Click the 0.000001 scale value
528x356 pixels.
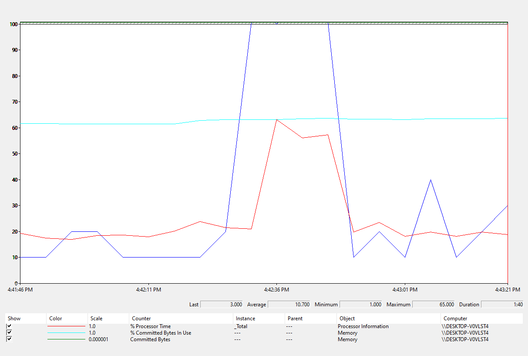98,339
